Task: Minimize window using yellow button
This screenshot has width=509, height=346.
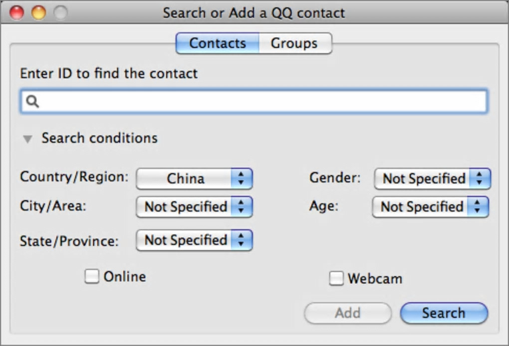Action: click(38, 13)
